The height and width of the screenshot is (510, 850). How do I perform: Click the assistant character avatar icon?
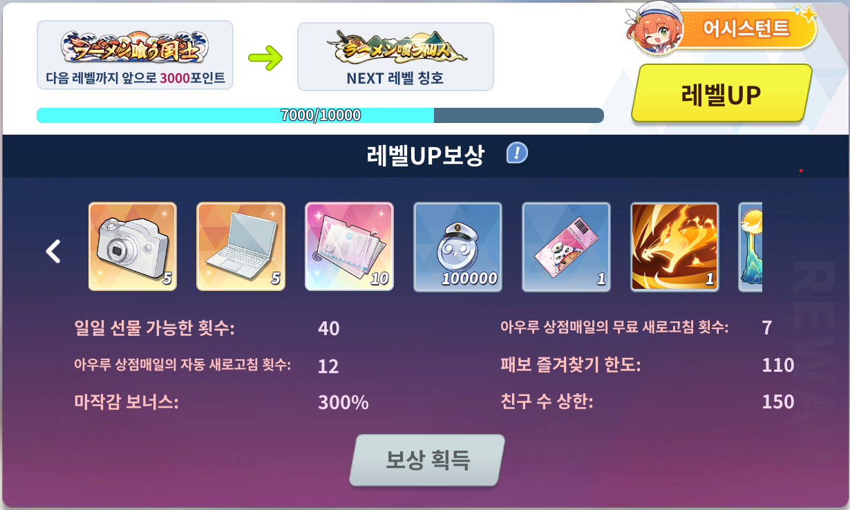click(654, 32)
